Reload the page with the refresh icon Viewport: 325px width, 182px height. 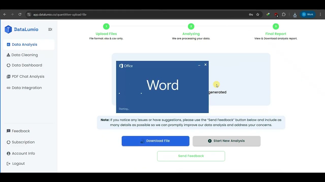coord(20,14)
